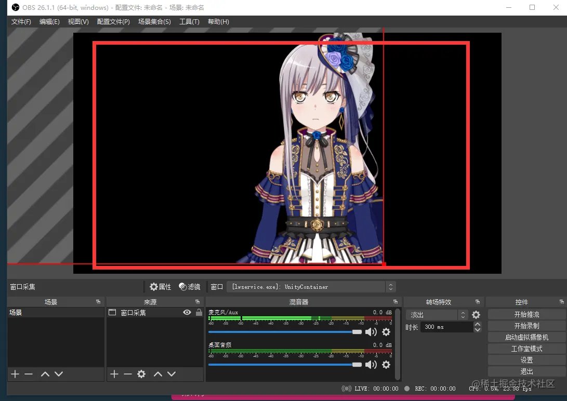
Task: Click 开始推流 start streaming button
Action: pyautogui.click(x=526, y=315)
